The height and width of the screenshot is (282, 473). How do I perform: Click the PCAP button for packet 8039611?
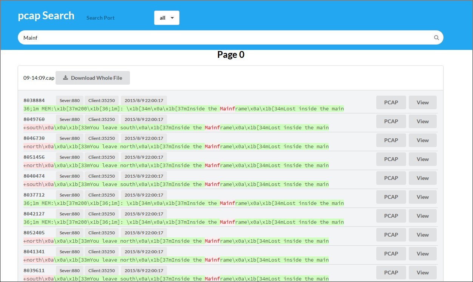click(391, 273)
